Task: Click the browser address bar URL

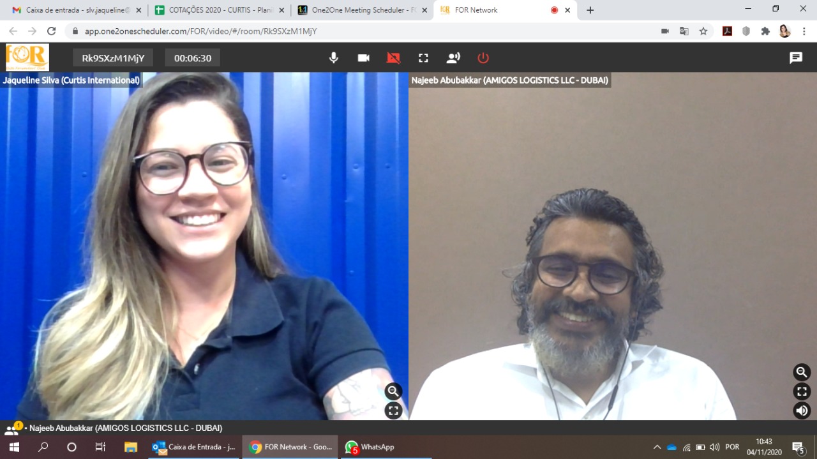Action: [x=200, y=31]
